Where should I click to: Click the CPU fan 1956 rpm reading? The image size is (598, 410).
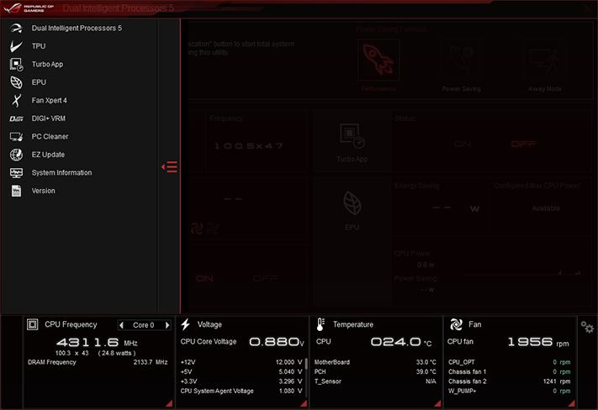[538, 342]
